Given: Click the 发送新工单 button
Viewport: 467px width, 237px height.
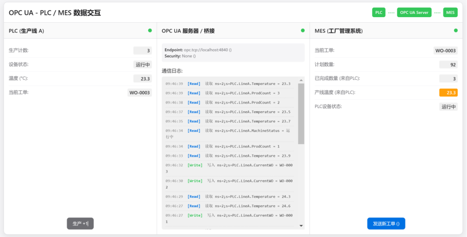Looking at the screenshot, I should click(x=386, y=224).
